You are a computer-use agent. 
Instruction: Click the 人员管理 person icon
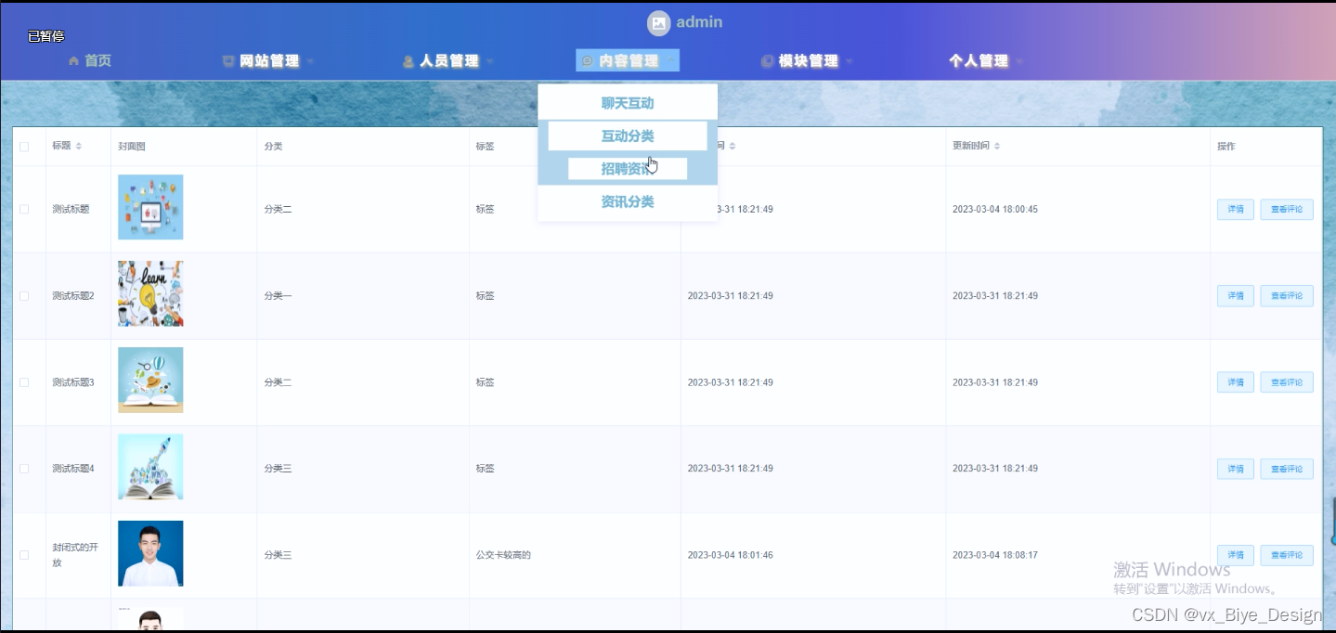409,61
